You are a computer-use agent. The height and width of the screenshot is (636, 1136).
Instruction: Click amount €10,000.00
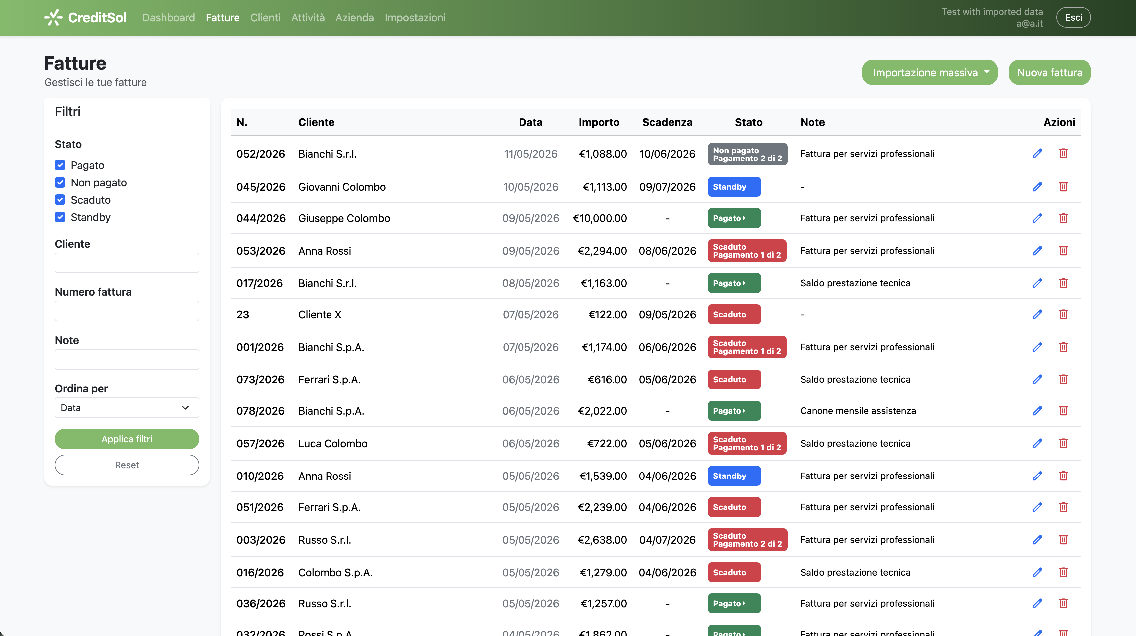coord(600,218)
